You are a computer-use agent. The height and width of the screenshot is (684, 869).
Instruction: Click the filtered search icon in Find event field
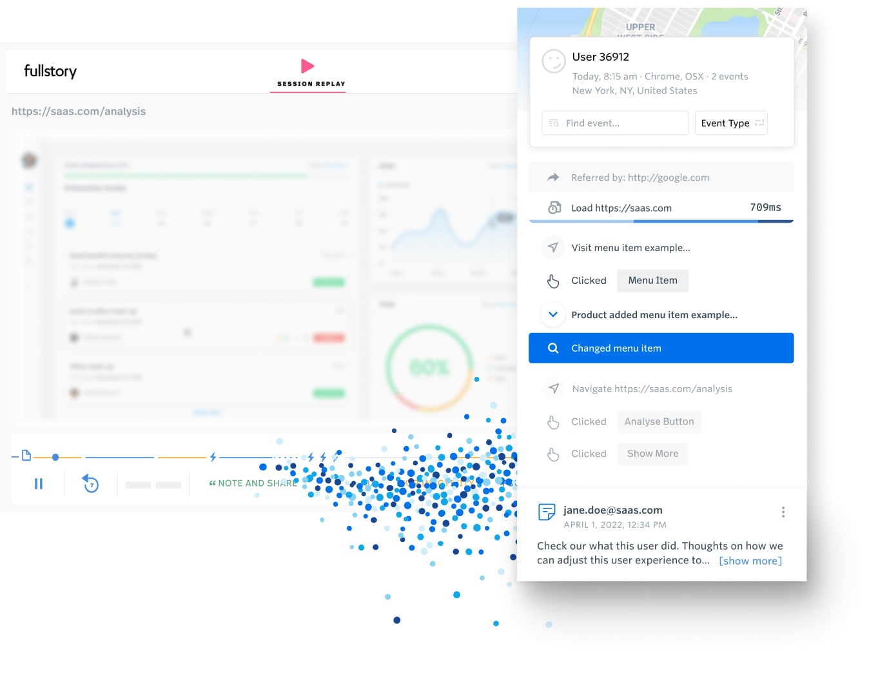(554, 123)
